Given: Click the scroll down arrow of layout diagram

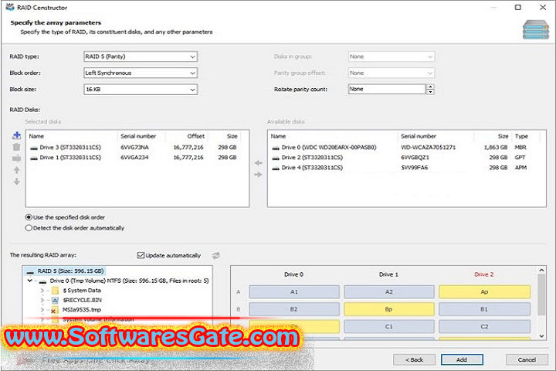Looking at the screenshot, I should pos(541,336).
